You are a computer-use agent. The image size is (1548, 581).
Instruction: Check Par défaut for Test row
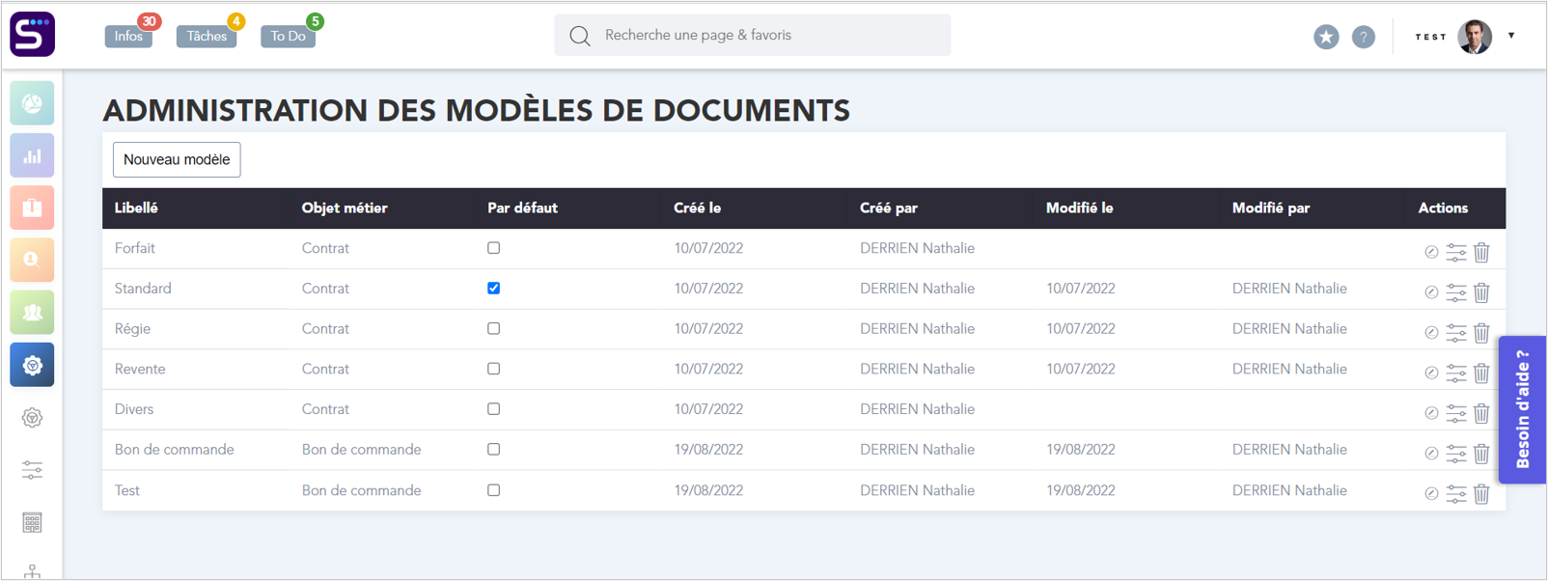(494, 490)
